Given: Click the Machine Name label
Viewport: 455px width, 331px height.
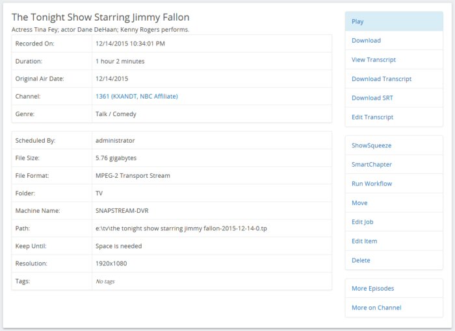Looking at the screenshot, I should click(x=38, y=211).
